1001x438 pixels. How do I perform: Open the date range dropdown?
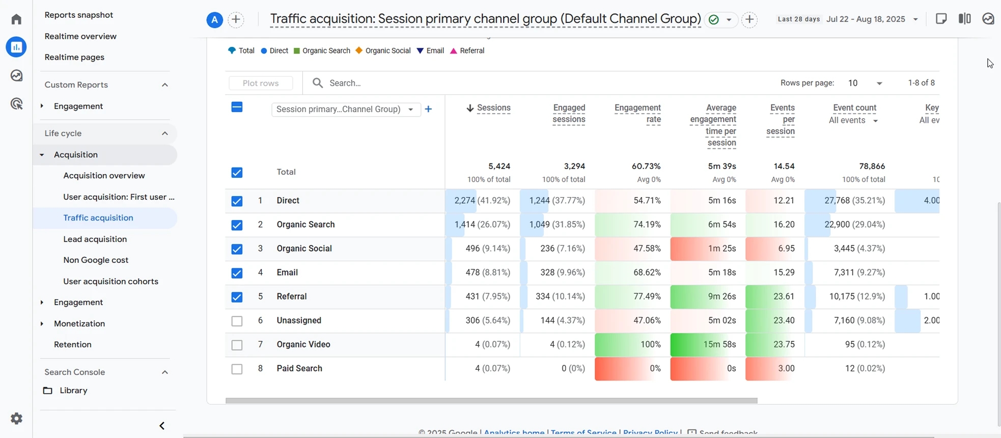(873, 19)
